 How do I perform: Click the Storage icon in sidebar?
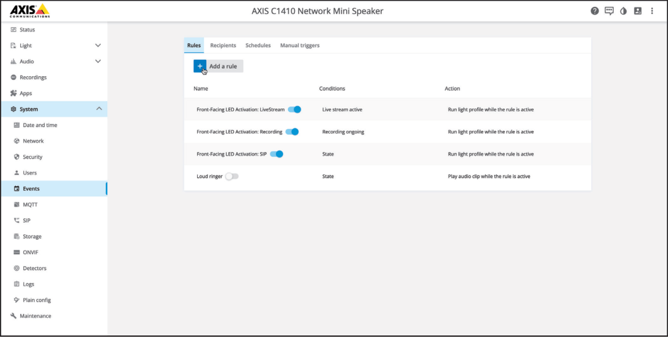click(16, 237)
